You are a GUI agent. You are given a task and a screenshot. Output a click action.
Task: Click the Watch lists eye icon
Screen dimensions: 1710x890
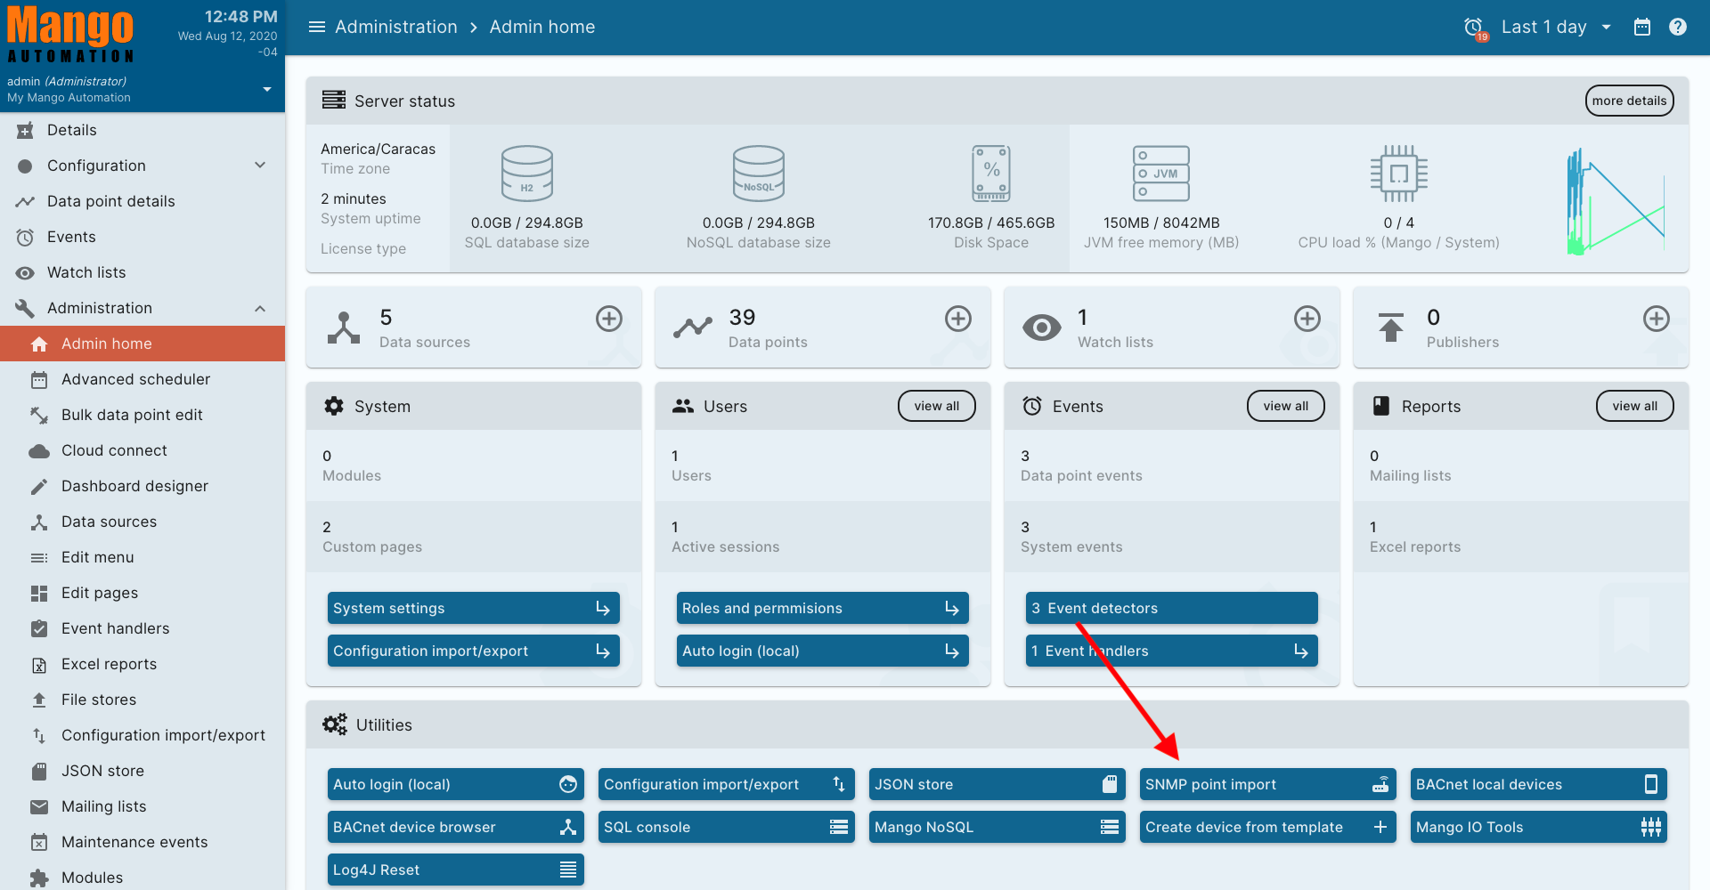pos(1042,328)
